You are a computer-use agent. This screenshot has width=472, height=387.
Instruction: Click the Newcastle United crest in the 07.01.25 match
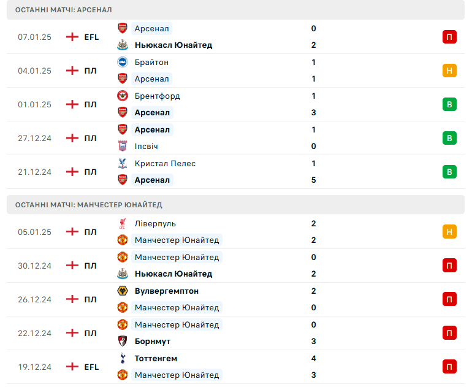(x=122, y=45)
